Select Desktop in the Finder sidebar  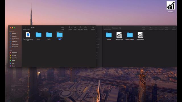pos(13,41)
